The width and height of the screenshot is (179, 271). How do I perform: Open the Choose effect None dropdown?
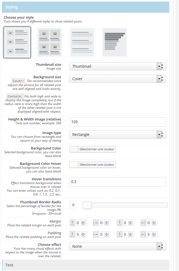click(x=118, y=246)
